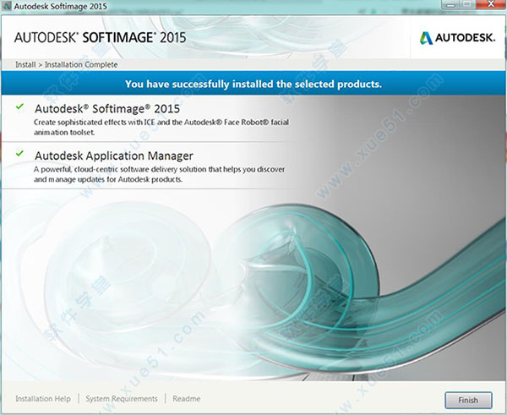Close the Autodesk Softimage 2015 installer window
507x415 pixels.
(x=490, y=4)
